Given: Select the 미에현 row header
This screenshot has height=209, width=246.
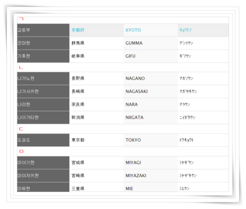Looking at the screenshot, I should (x=43, y=187).
